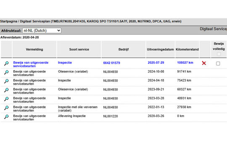Tick checkbox in the 108027 km row
The height and width of the screenshot is (151, 227).
coord(218,63)
